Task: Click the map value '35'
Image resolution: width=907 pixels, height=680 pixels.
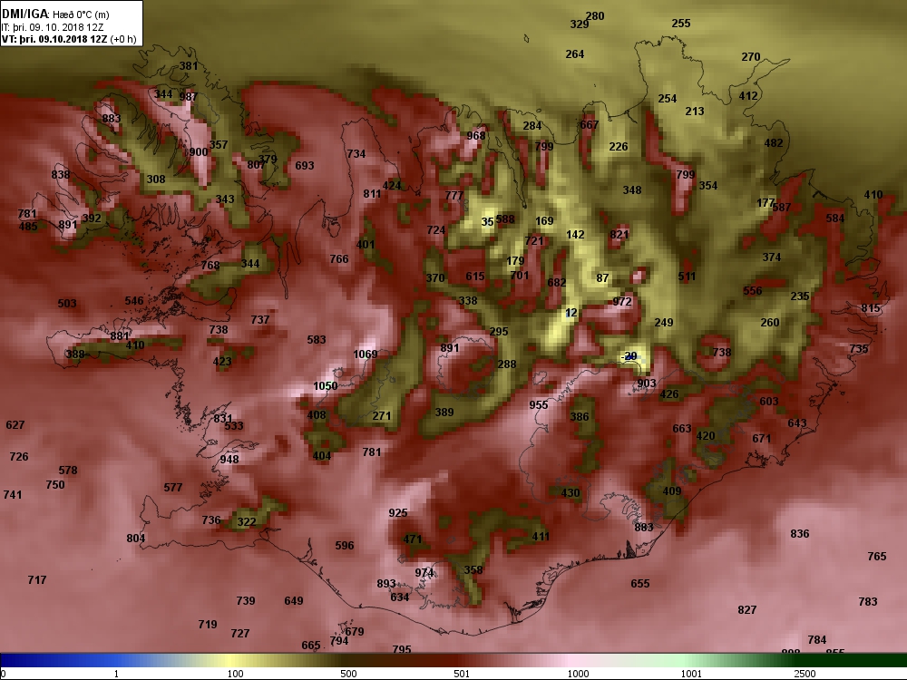Action: pyautogui.click(x=488, y=222)
